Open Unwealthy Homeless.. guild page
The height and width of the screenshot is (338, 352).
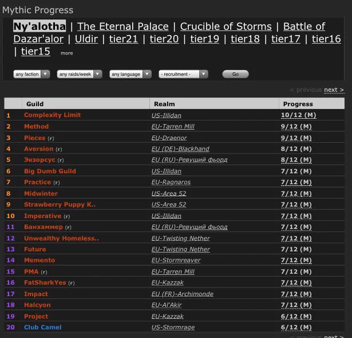tap(61, 238)
